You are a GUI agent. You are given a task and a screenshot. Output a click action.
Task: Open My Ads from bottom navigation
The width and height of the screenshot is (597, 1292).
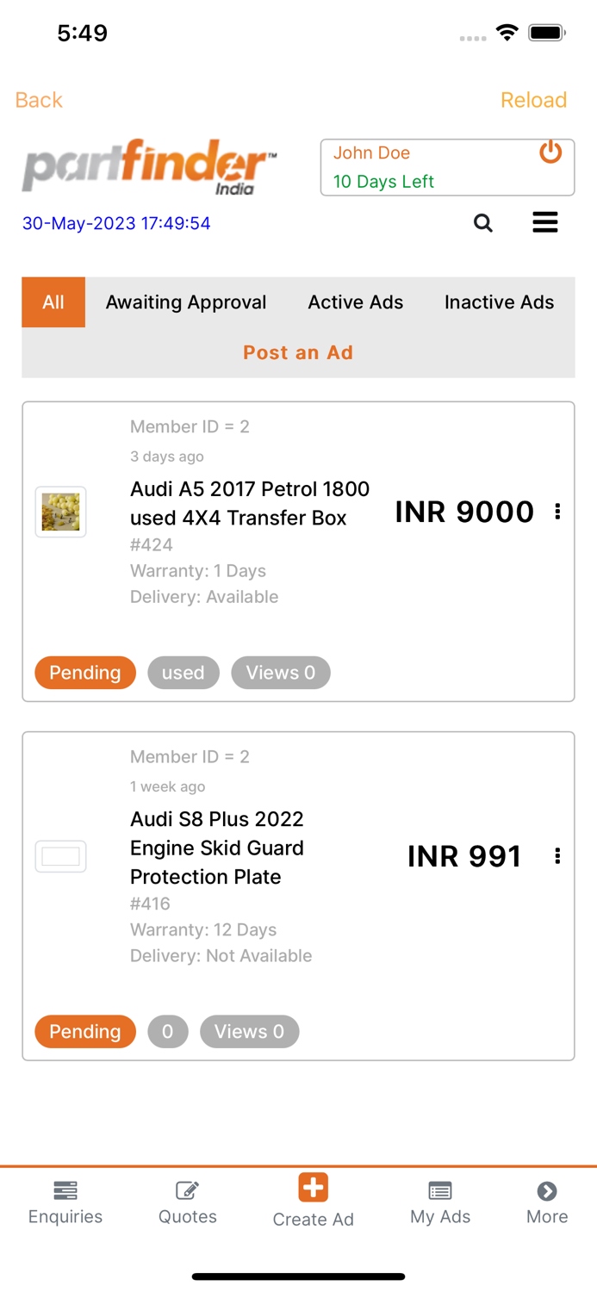439,1202
